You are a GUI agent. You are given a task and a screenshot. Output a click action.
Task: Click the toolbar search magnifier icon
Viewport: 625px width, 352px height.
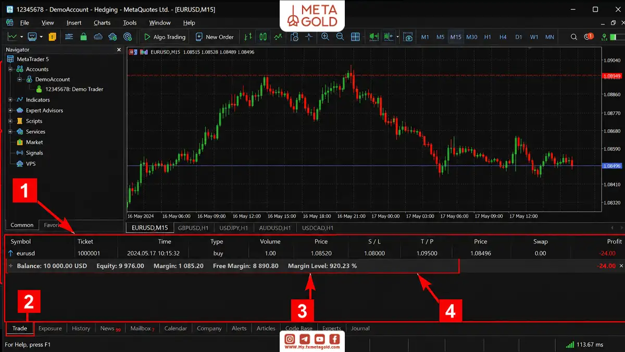574,37
